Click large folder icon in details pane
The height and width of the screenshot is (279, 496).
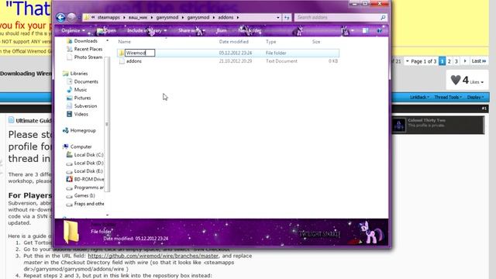71,232
